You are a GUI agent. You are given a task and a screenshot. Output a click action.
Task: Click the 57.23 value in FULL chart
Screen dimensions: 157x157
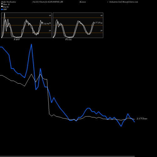click(98, 23)
